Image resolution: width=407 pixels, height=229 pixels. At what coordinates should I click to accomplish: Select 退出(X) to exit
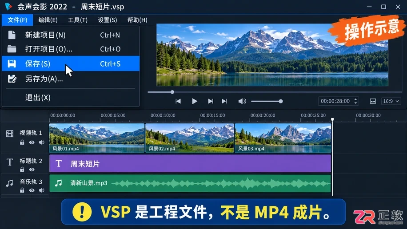(71, 98)
